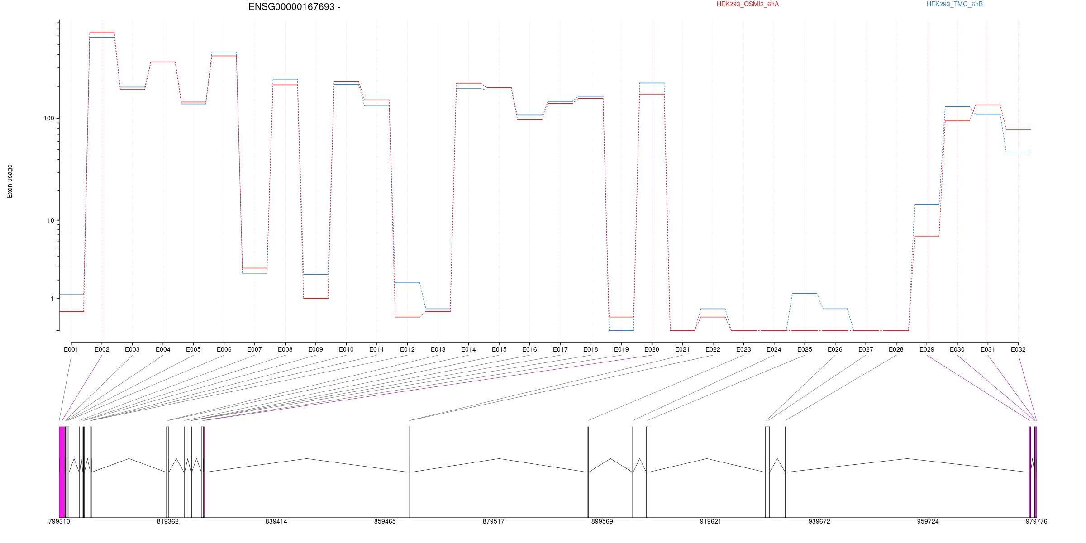
Task: Select exon label E020
Action: click(x=652, y=349)
